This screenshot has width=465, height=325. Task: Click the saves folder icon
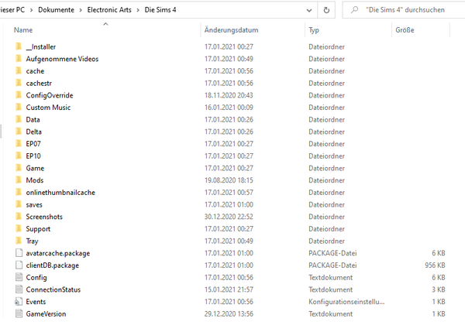click(19, 204)
